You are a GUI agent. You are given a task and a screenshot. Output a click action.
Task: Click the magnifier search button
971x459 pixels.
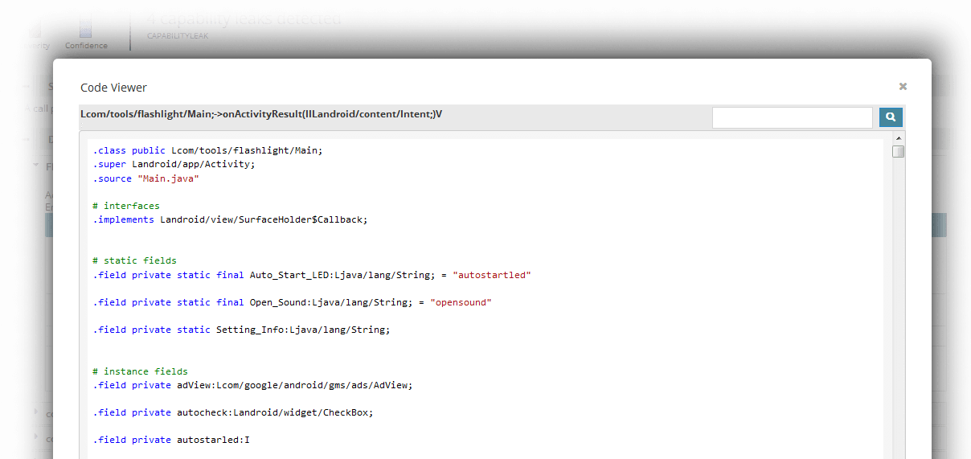coord(891,117)
